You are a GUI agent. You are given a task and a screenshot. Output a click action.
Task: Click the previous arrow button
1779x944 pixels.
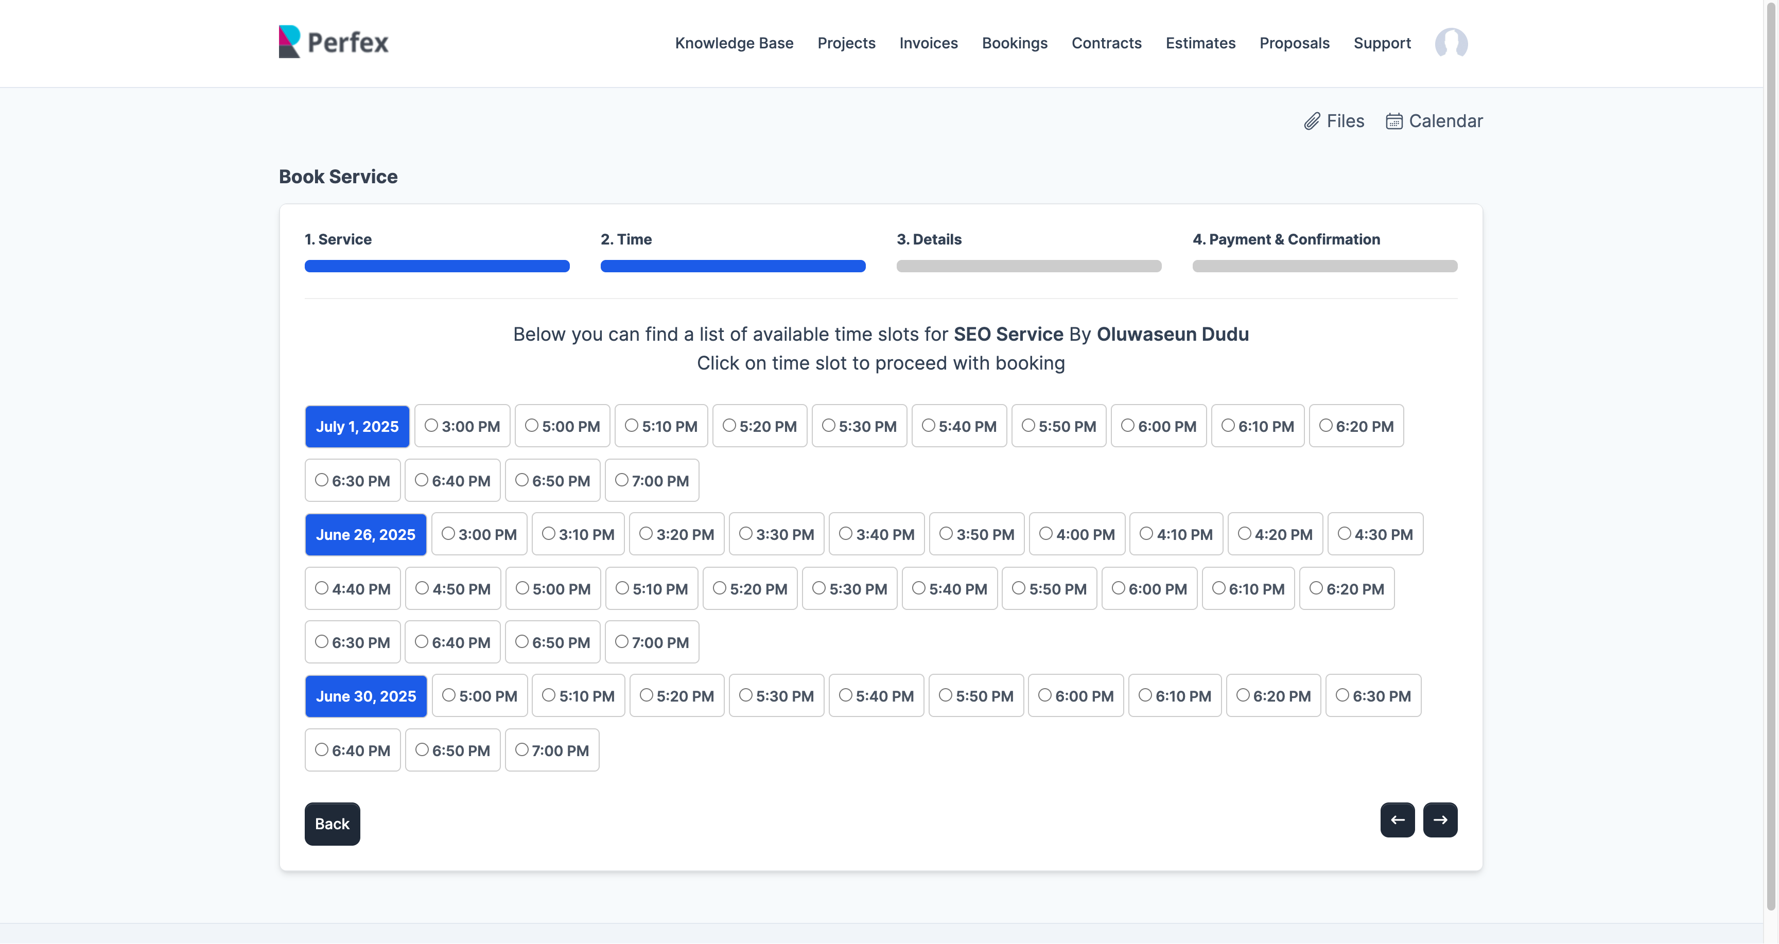point(1397,820)
